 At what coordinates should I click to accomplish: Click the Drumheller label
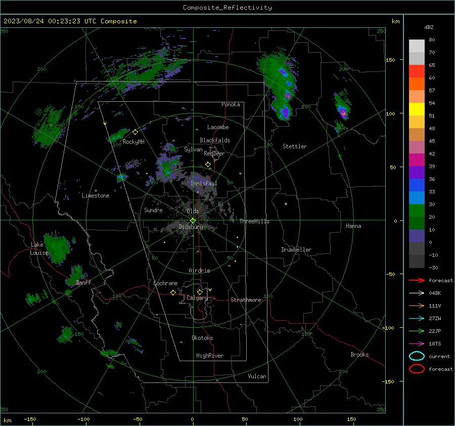(x=296, y=250)
